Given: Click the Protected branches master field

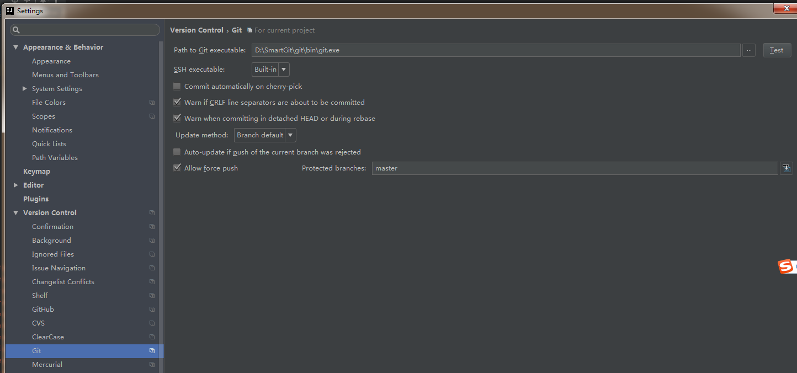Looking at the screenshot, I should click(x=575, y=168).
